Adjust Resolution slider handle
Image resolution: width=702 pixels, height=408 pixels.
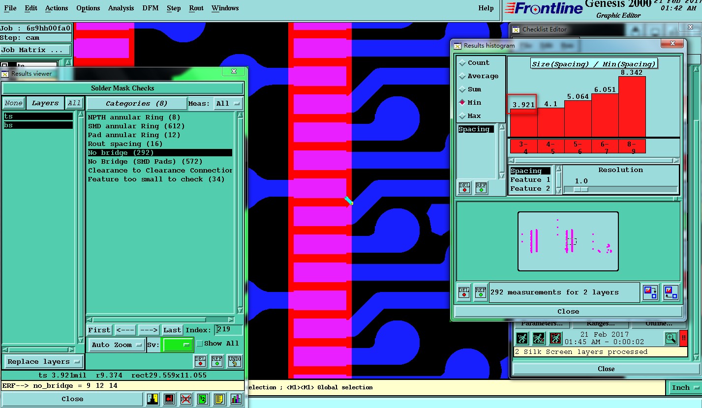pyautogui.click(x=580, y=189)
